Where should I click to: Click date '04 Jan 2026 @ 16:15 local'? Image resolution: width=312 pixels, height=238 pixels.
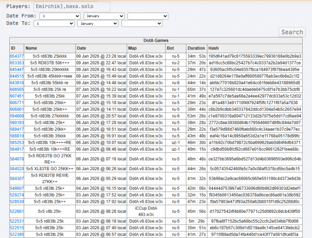point(101,188)
